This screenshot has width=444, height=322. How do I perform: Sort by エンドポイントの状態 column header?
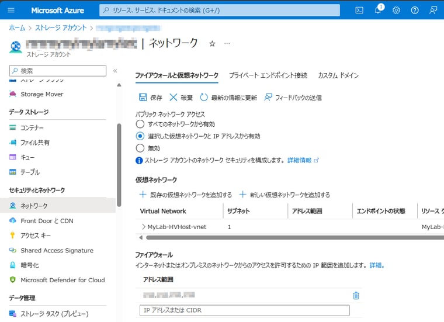[x=381, y=212]
